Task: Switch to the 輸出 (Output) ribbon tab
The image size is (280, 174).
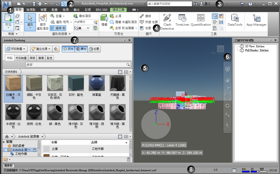Action: [76, 10]
